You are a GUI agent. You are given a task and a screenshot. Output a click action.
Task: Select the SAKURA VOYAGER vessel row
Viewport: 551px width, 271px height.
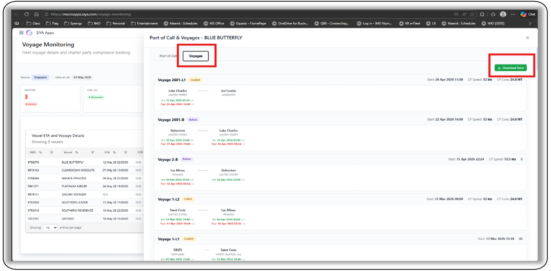tap(85, 194)
